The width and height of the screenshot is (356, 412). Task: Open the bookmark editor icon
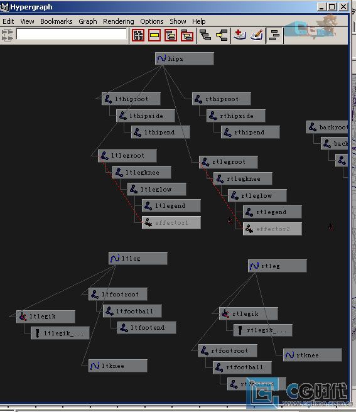tap(256, 35)
